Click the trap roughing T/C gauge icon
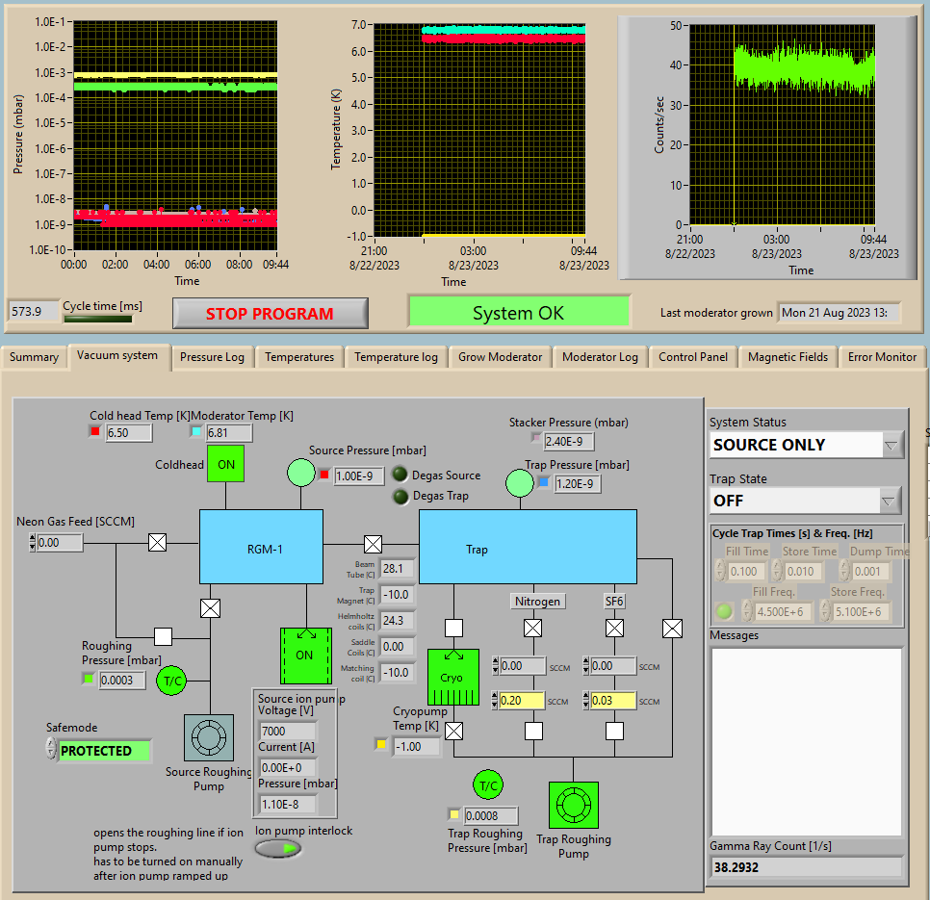Image resolution: width=930 pixels, height=900 pixels. point(488,784)
